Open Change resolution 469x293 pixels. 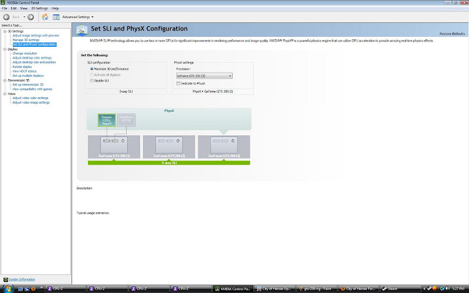click(25, 53)
